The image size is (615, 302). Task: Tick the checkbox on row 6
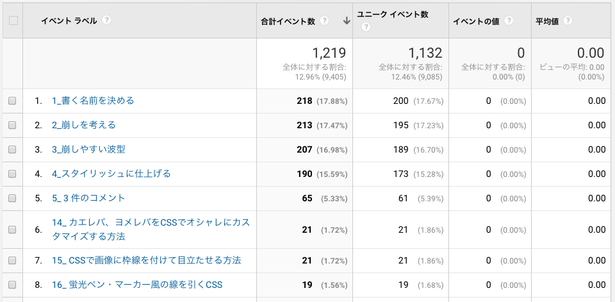click(x=12, y=230)
